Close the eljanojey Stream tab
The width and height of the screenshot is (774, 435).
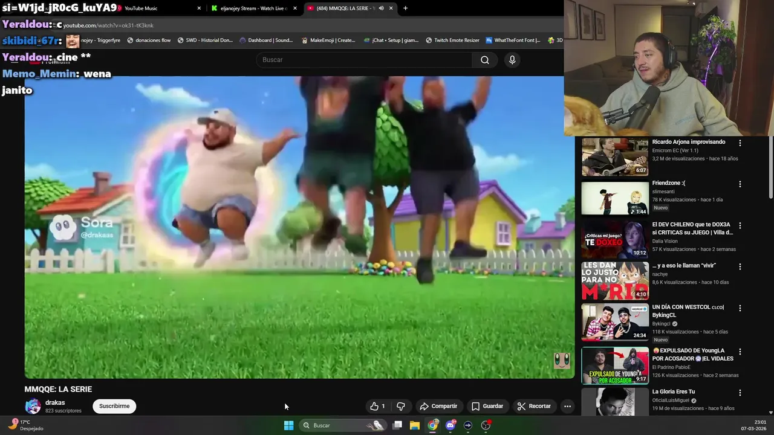point(295,8)
